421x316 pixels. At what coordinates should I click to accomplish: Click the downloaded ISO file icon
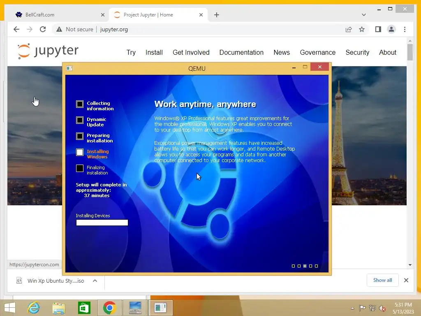19,281
